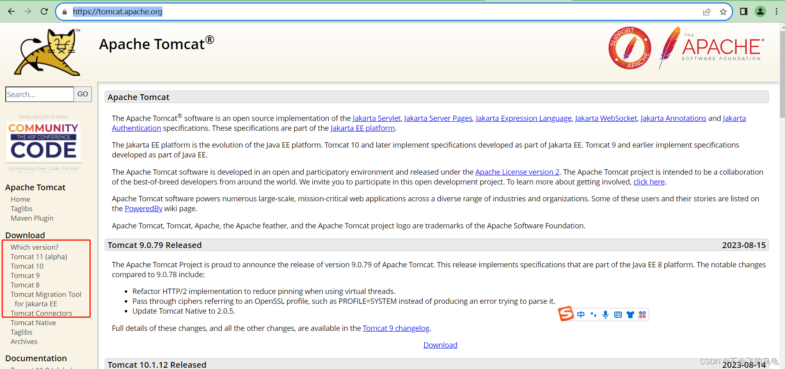
Task: Click the Download link under 9.0.79 release
Action: pos(440,345)
